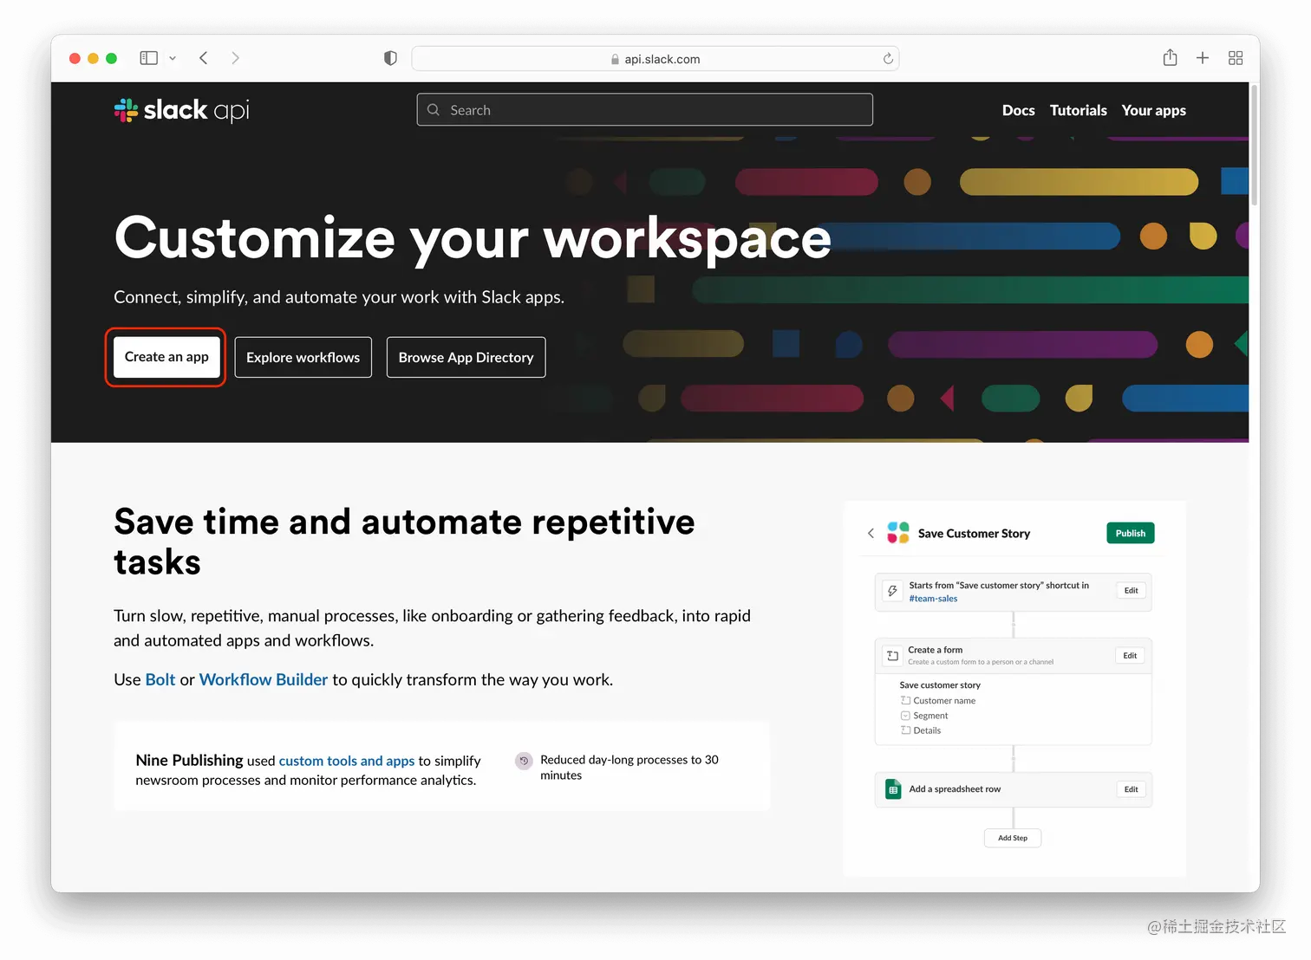The image size is (1311, 960).
Task: Click the Segment dropdown field icon
Action: pos(907,715)
